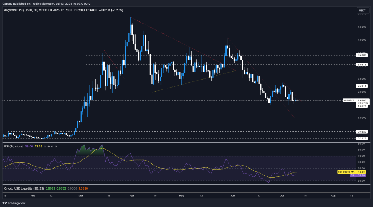Click the yellow 42.28 value in RSI legend

pos(38,147)
